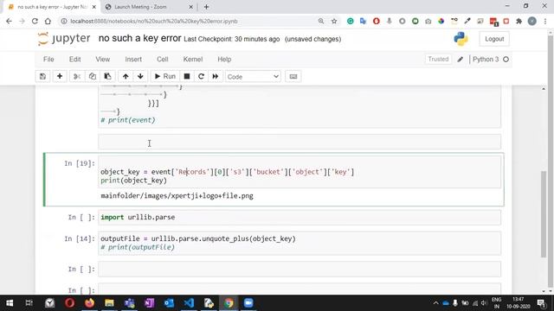This screenshot has height=311, width=554.
Task: Open the Kernel menu
Action: pyautogui.click(x=192, y=60)
